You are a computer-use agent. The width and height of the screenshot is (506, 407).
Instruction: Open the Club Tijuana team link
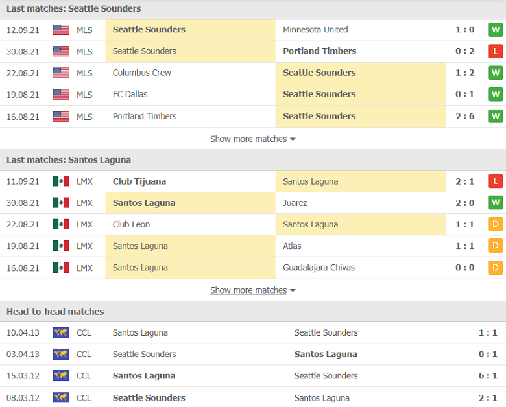click(x=139, y=181)
